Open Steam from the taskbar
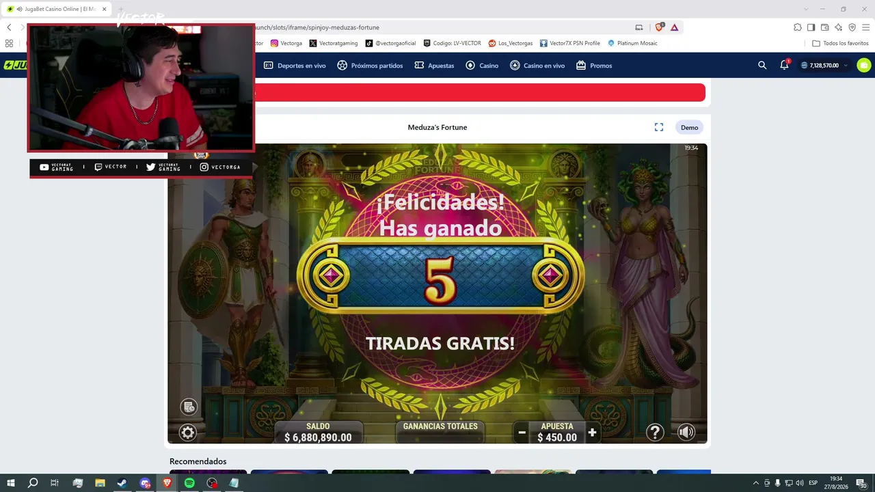This screenshot has height=492, width=875. coord(122,483)
